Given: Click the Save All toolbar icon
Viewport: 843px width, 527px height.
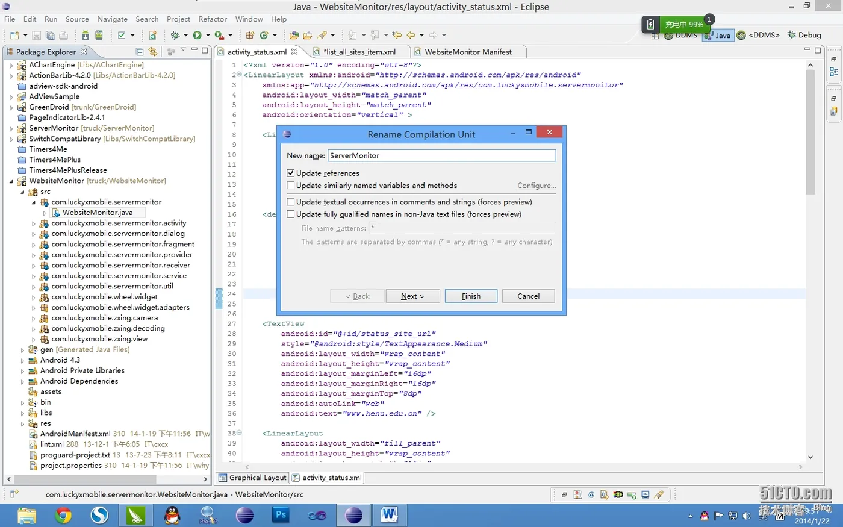Looking at the screenshot, I should [x=50, y=36].
